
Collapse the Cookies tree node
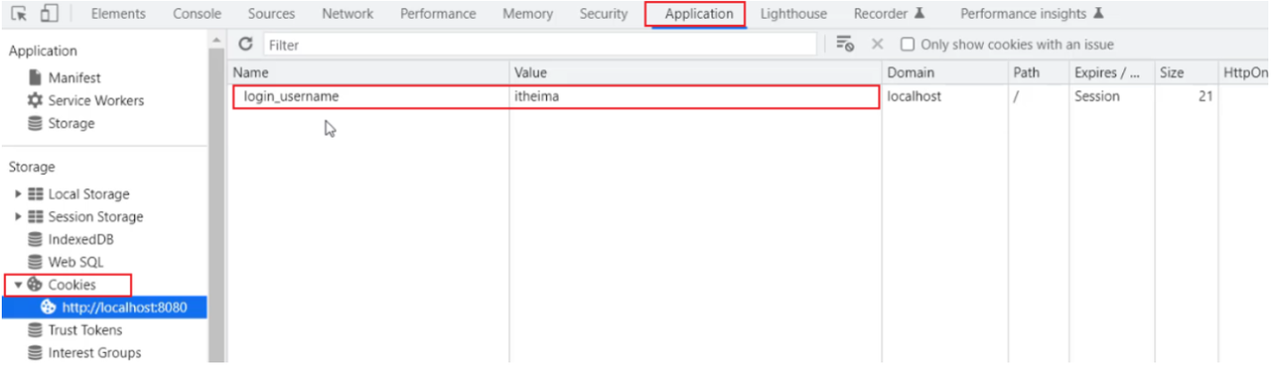[18, 285]
